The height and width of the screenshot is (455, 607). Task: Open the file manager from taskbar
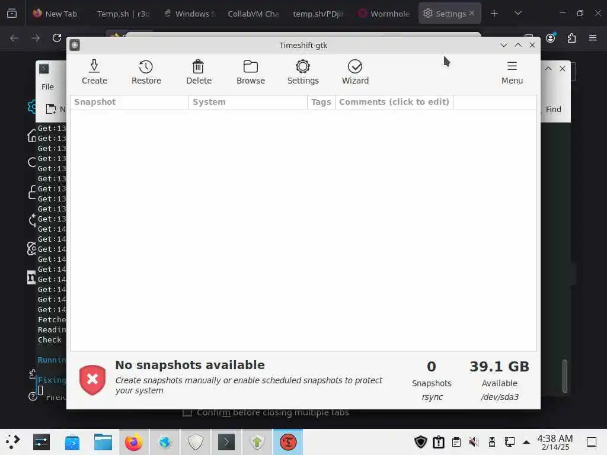tap(103, 442)
